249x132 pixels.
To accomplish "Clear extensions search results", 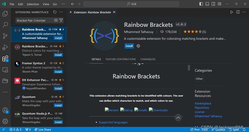I will [56, 20].
